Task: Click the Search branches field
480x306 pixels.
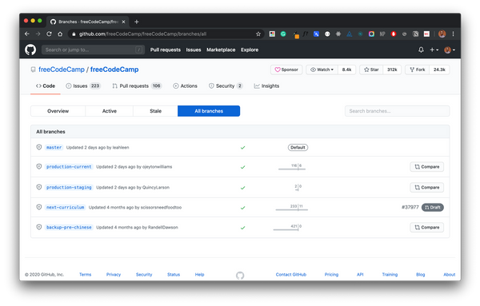Action: 397,111
